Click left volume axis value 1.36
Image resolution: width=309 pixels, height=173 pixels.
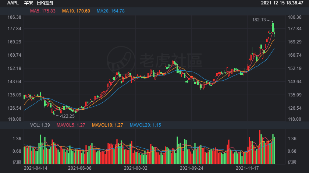tap(17, 139)
